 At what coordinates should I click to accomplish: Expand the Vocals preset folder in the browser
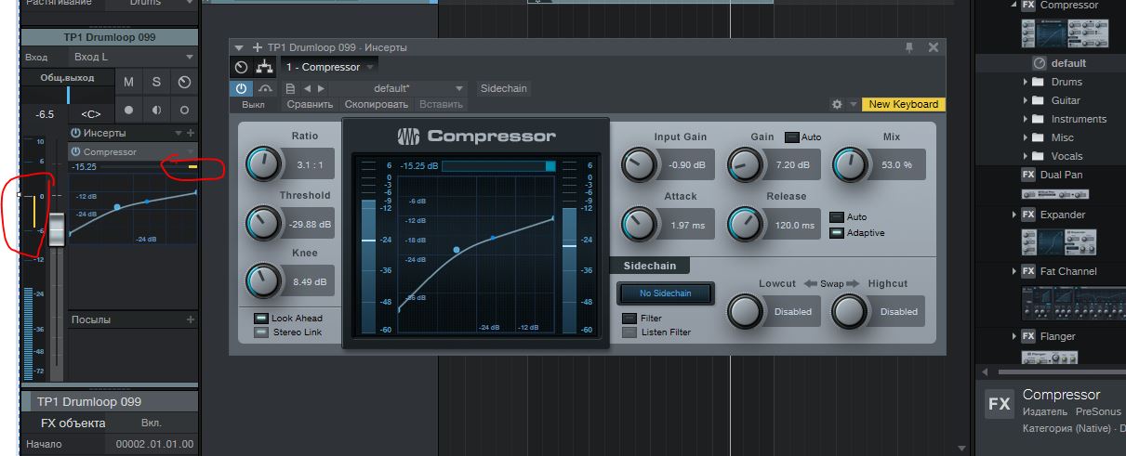click(1027, 156)
